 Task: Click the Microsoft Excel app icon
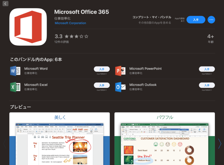coord(15,87)
